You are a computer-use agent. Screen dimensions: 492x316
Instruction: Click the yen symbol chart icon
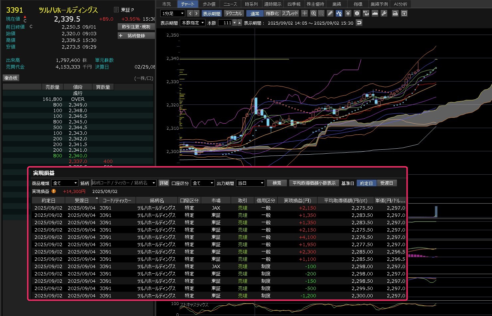[348, 13]
